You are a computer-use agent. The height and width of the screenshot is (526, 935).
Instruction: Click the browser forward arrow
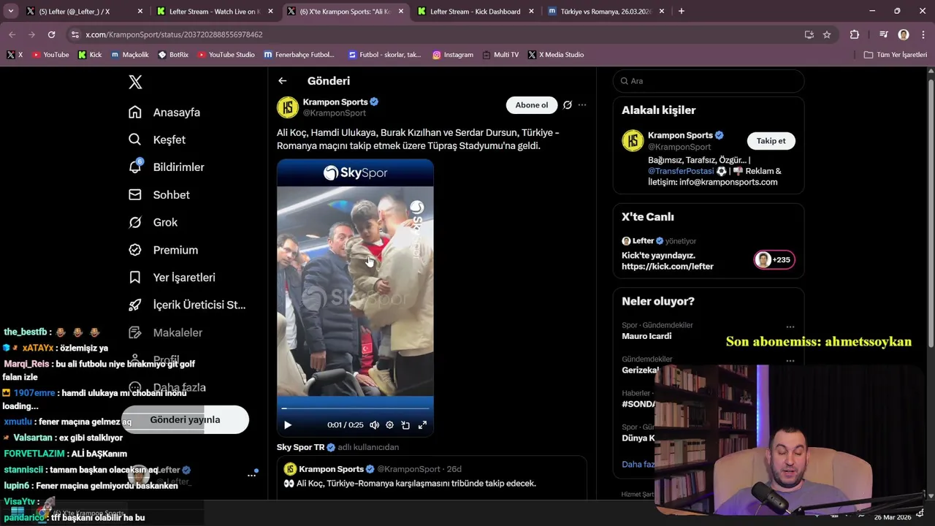tap(31, 34)
